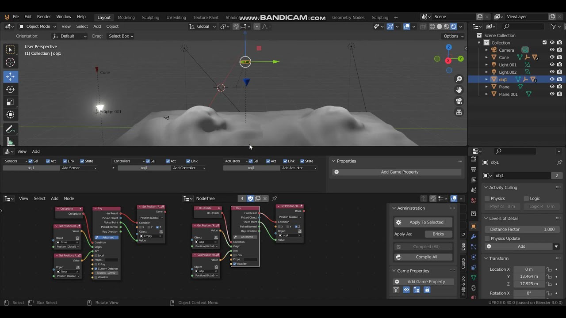Choose the Transform tool

pyautogui.click(x=10, y=115)
